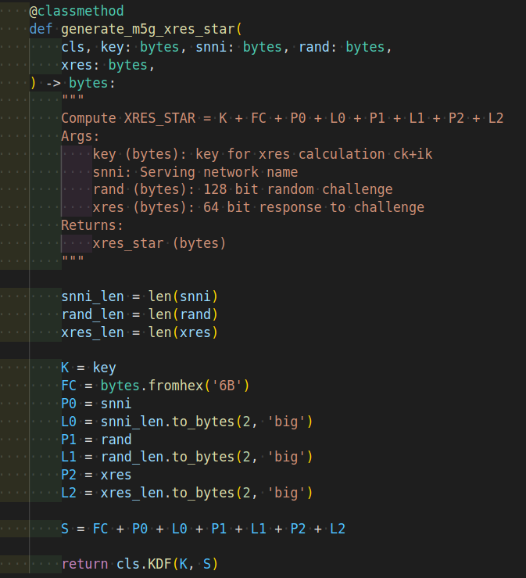Click the 'Returns:' docstring heading
This screenshot has width=526, height=578.
tap(92, 225)
